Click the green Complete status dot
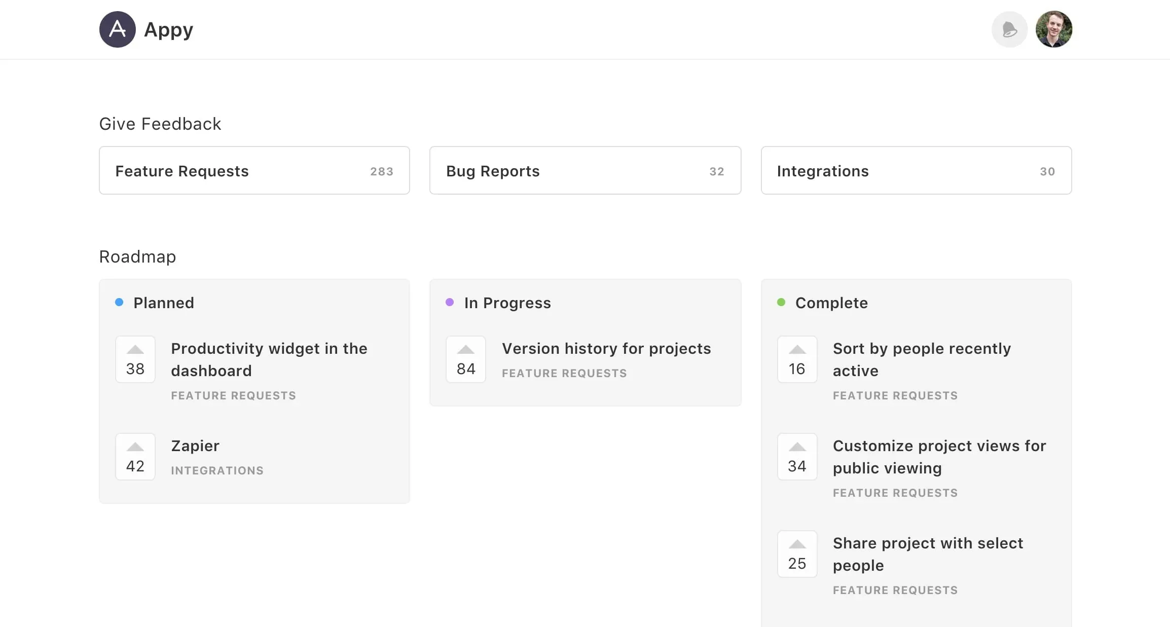 coord(780,302)
